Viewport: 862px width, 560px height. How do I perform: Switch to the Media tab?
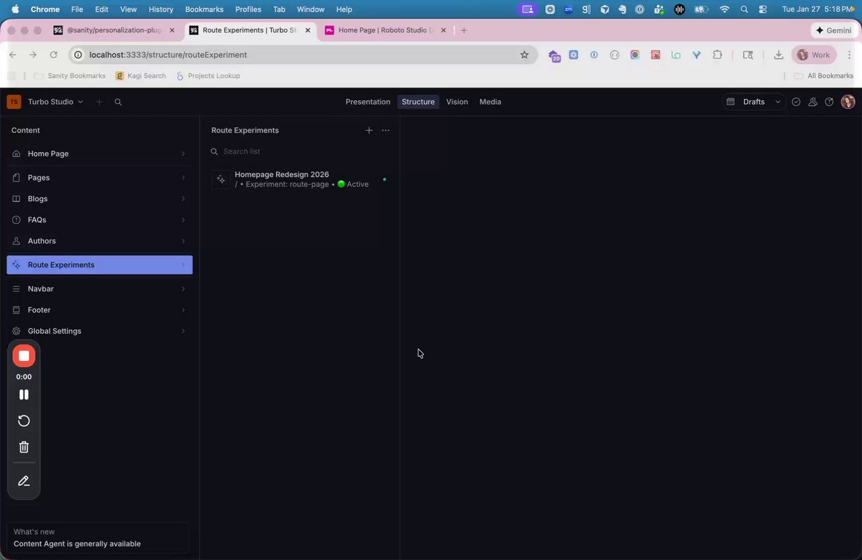(x=490, y=102)
